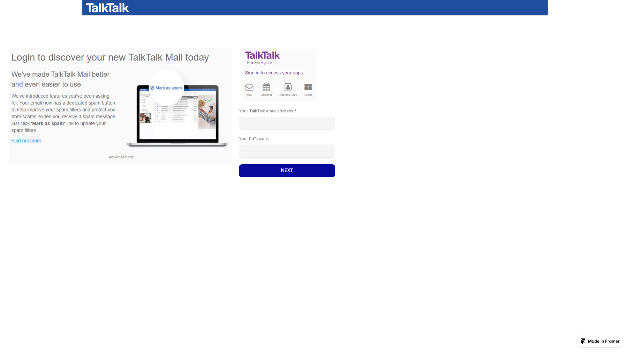Select the 'Your TalkTalk email address' label
The height and width of the screenshot is (354, 630).
point(267,111)
